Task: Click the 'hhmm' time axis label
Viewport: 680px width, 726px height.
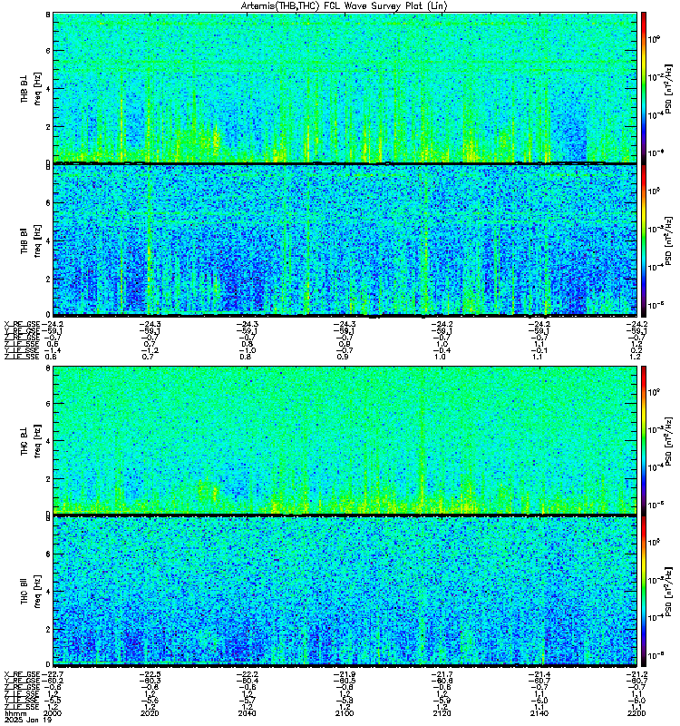Action: 15,713
